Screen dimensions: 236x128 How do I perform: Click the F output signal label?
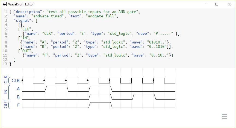[18, 105]
